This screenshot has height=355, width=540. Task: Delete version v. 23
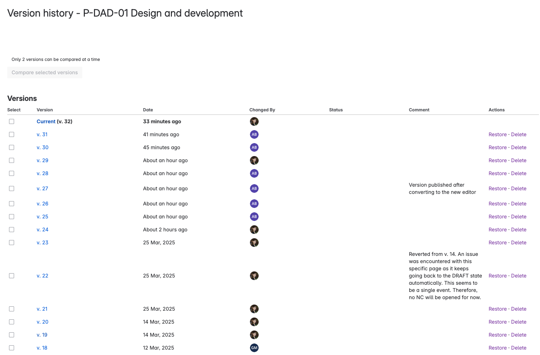(519, 243)
